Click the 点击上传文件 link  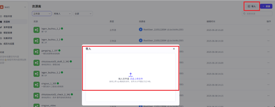tap(136, 79)
